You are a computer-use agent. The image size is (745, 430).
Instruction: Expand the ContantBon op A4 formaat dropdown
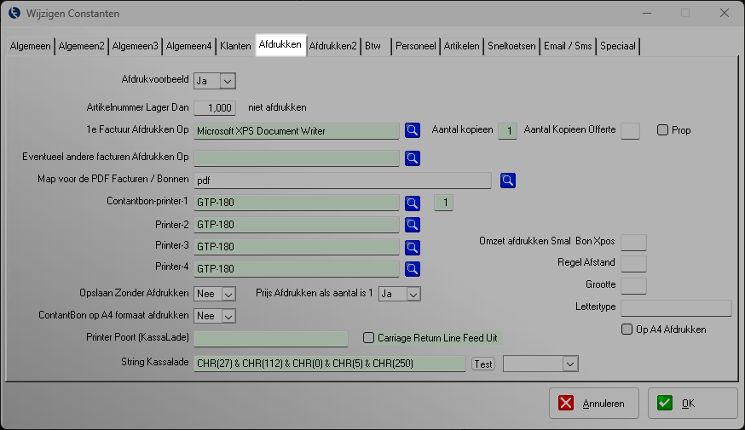[228, 316]
